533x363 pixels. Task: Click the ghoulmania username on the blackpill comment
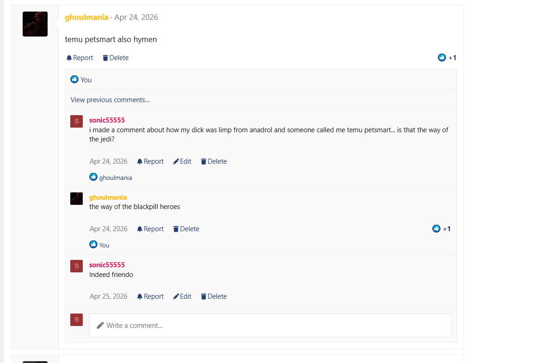tap(108, 197)
